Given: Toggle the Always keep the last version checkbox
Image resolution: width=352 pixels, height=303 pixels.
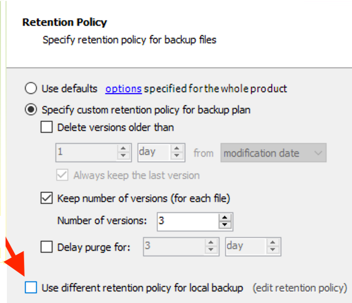Looking at the screenshot, I should pos(62,175).
